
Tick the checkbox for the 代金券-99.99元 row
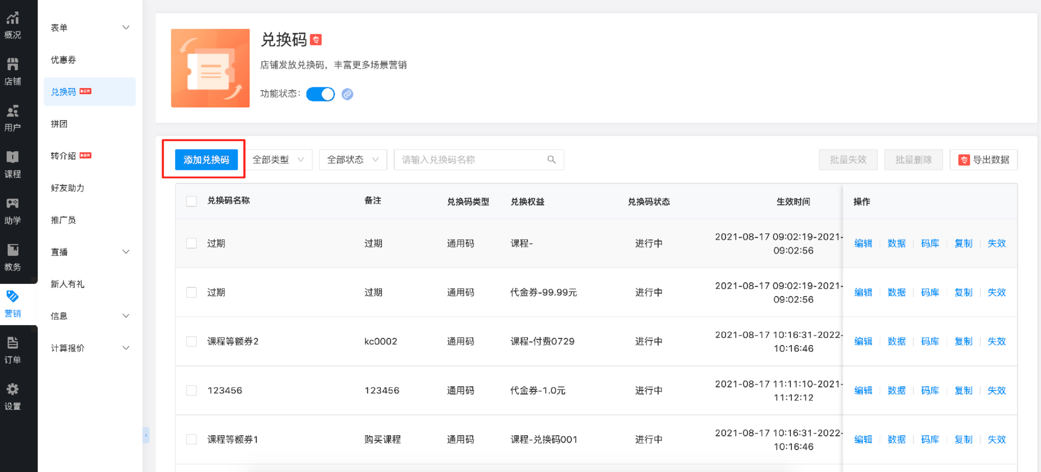[192, 292]
